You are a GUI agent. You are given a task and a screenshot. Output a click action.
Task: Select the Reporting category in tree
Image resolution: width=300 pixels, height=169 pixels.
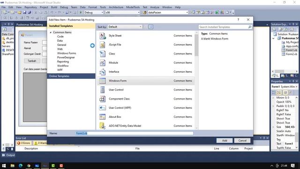63,61
